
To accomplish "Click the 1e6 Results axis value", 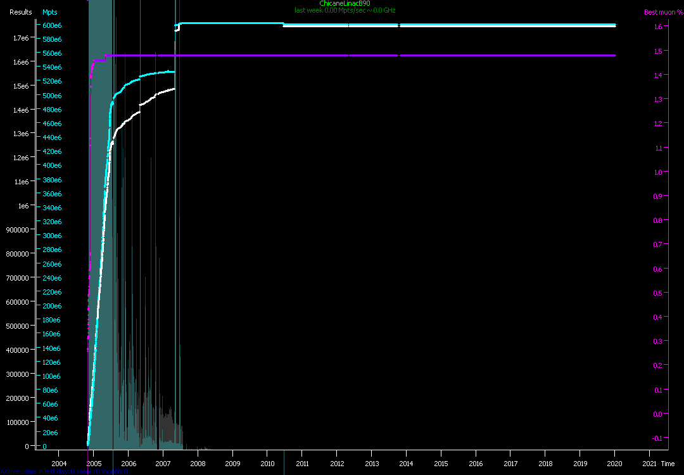I will [23, 206].
